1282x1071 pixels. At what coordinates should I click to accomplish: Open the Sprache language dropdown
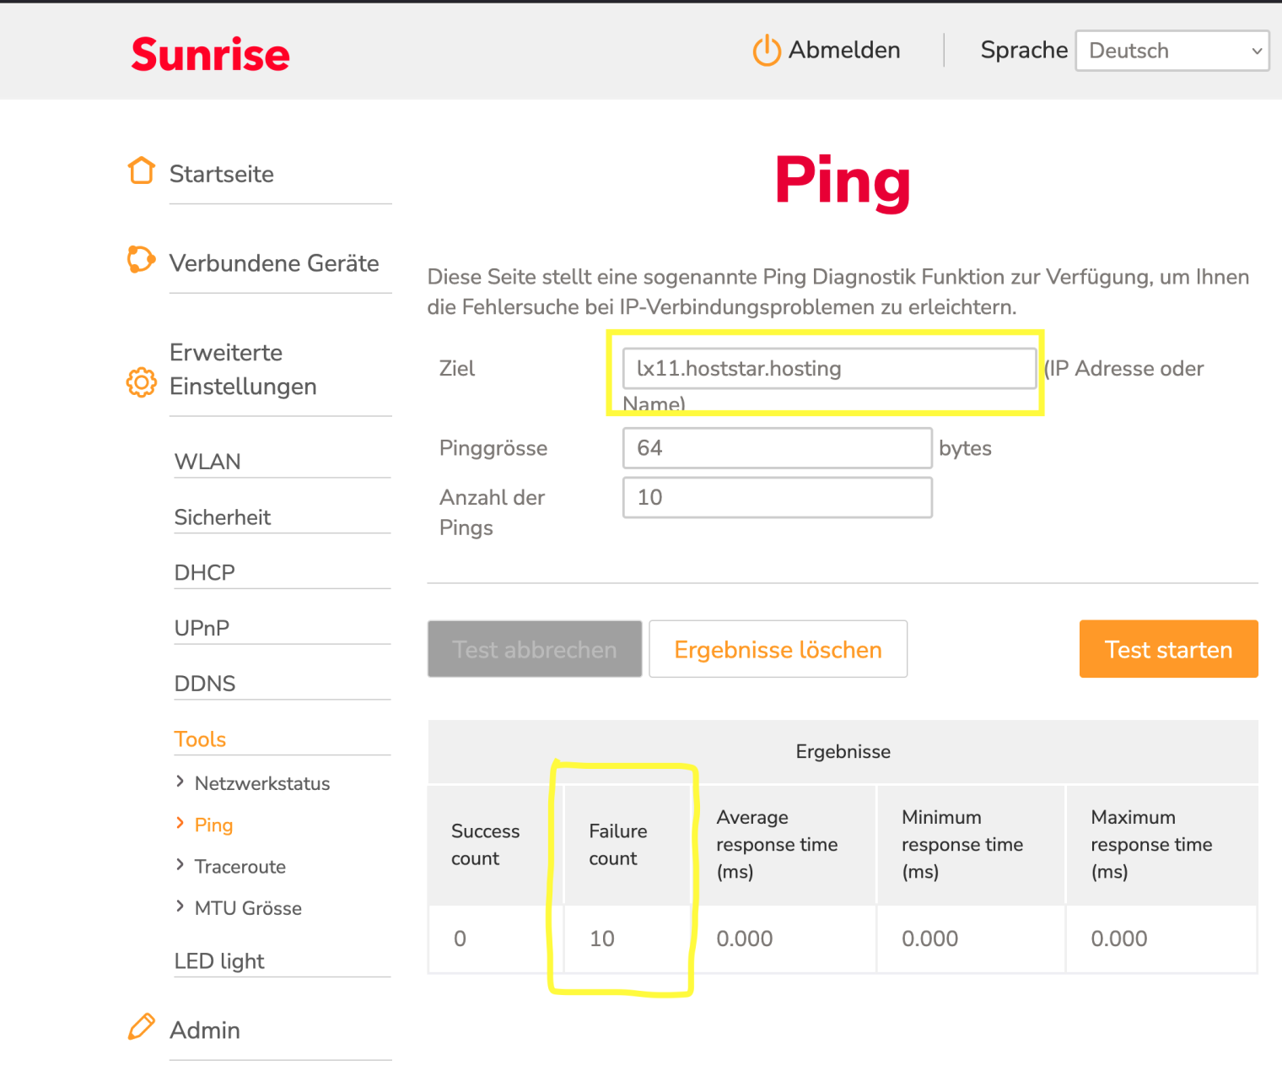tap(1172, 51)
